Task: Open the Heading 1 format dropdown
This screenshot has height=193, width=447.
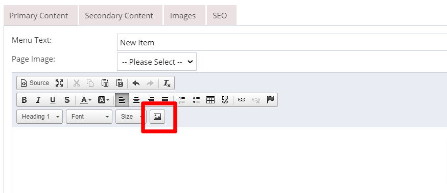Action: tap(40, 117)
